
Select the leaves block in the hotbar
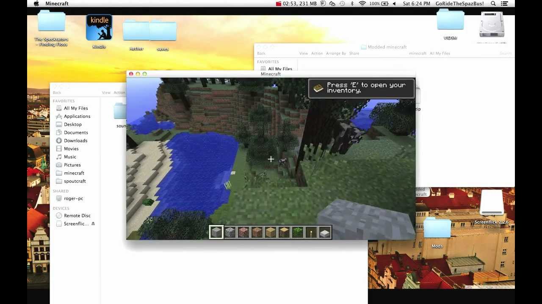(298, 232)
